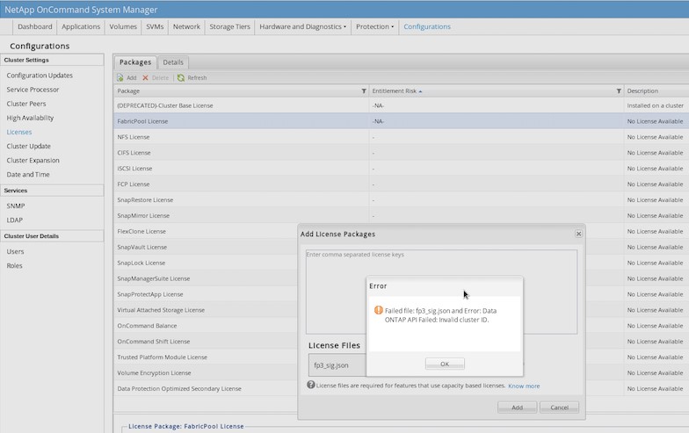689x433 pixels.
Task: Open the Storage Tiers menu item
Action: (229, 27)
